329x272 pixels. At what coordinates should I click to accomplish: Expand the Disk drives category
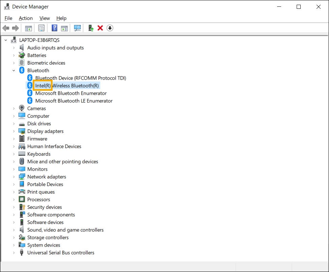13,124
